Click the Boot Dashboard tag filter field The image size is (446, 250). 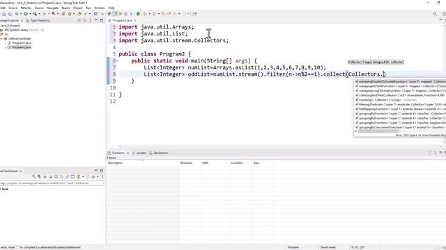[x=52, y=183]
